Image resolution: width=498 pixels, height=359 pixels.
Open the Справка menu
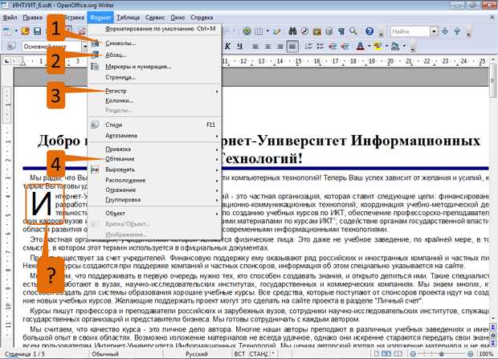click(x=202, y=18)
